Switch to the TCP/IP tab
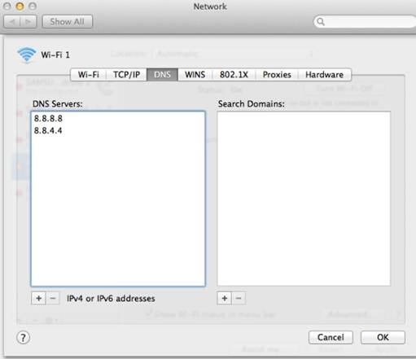416x359 pixels. (x=126, y=75)
